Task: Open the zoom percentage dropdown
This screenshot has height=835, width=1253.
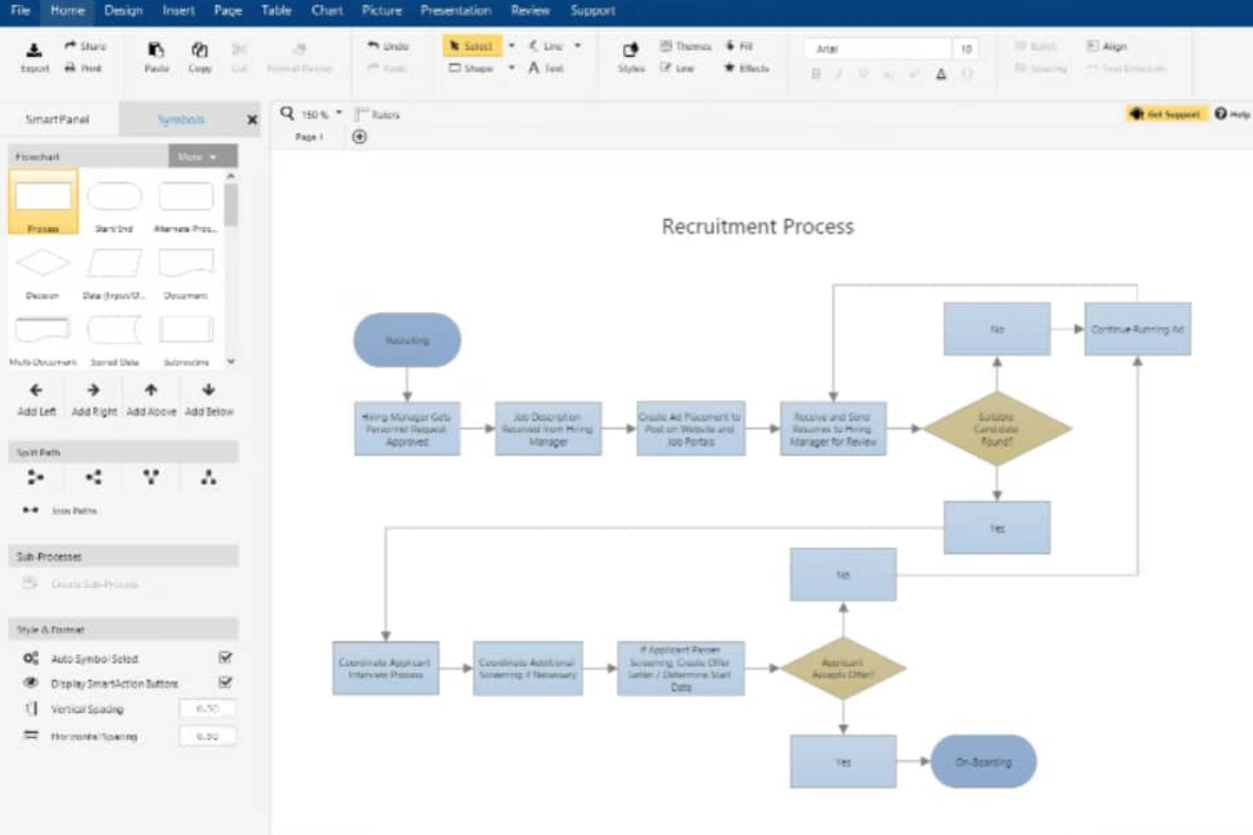Action: 339,113
